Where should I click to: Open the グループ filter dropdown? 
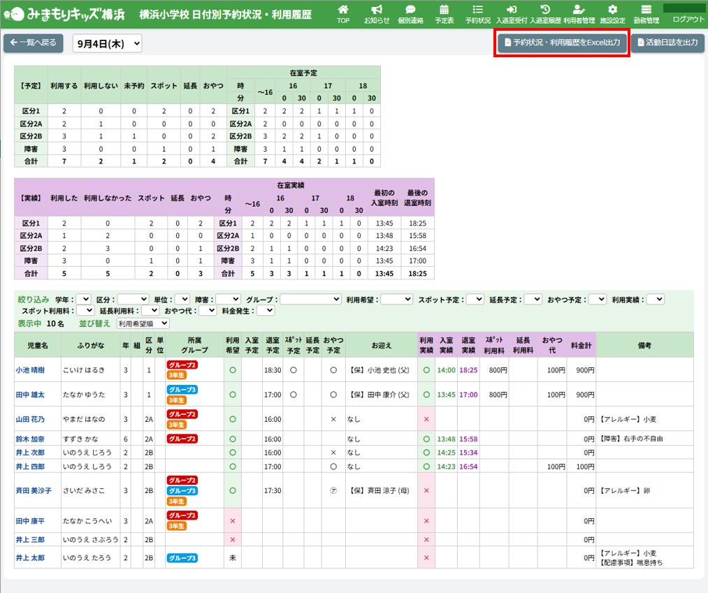coord(310,299)
